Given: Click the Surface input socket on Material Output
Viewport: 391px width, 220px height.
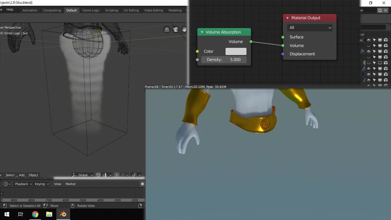Looking at the screenshot, I should pos(283,37).
